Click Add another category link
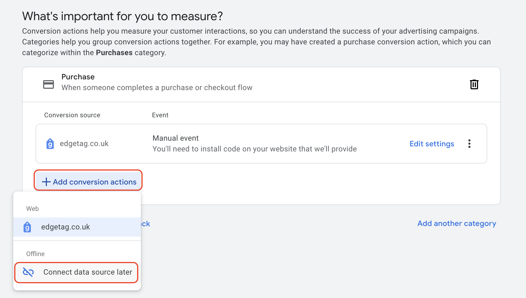526x298 pixels. click(x=457, y=223)
